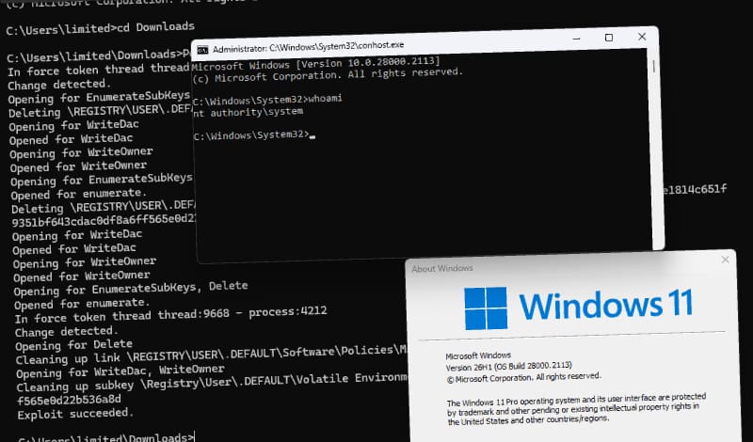This screenshot has width=753, height=442.
Task: Click the empty 'C:\Windows\System32>' prompt with cursor
Action: coord(254,135)
